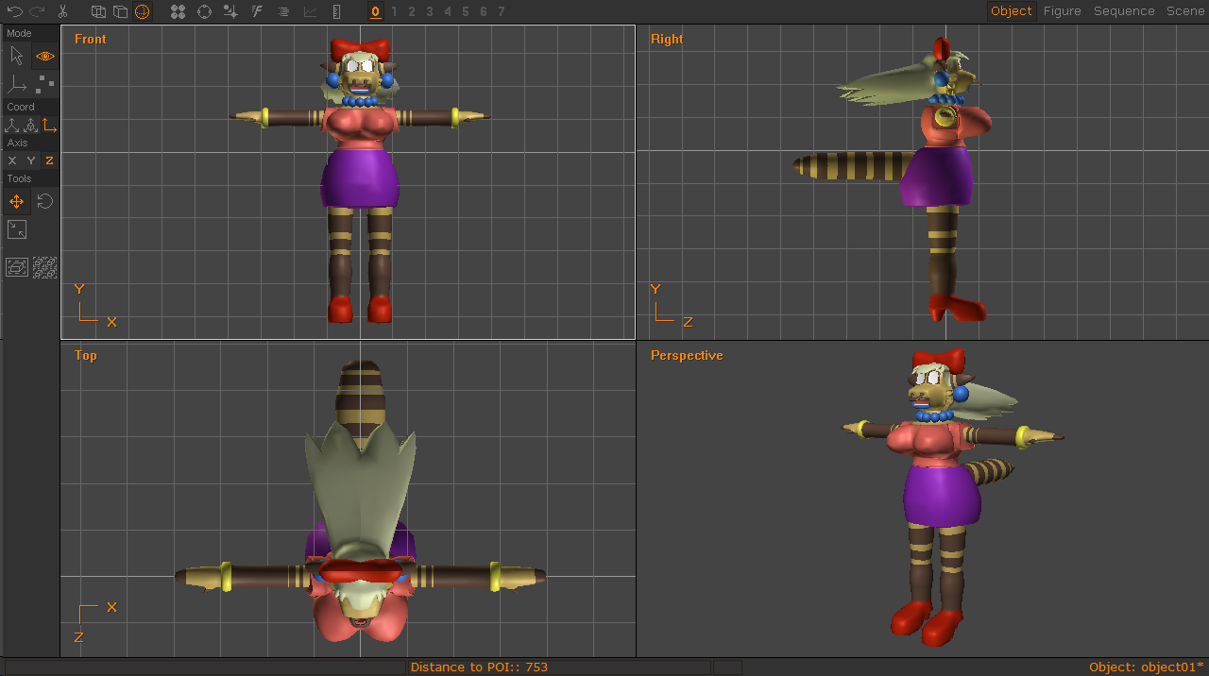
Task: Switch to the Object editor tab
Action: click(1012, 11)
